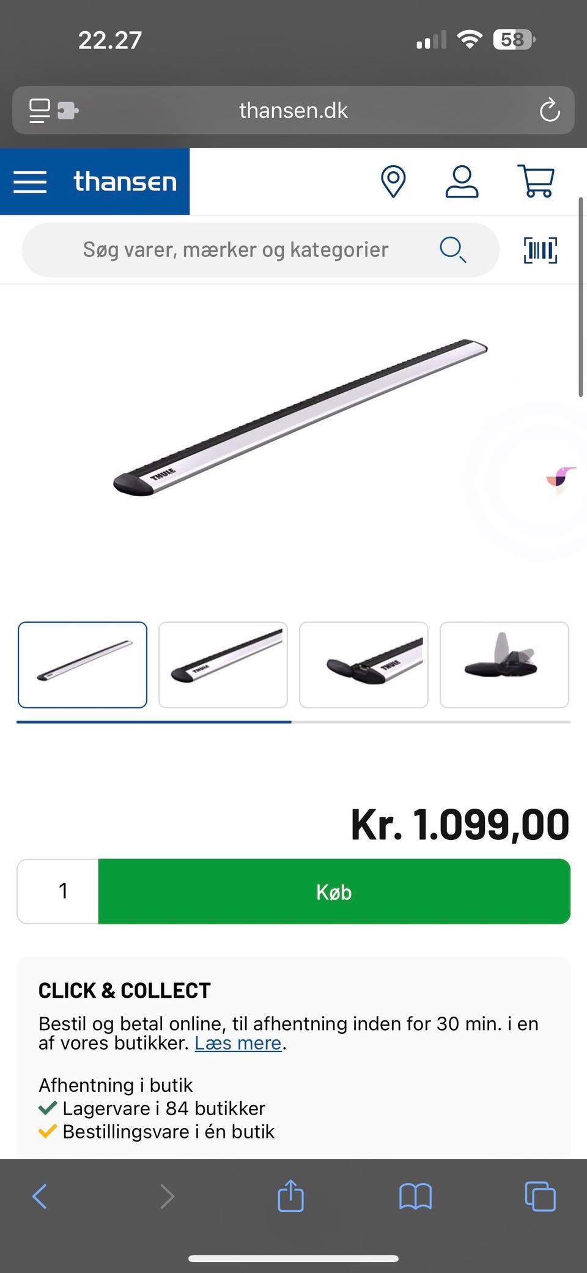Select the second product thumbnail
The height and width of the screenshot is (1273, 587).
[223, 665]
